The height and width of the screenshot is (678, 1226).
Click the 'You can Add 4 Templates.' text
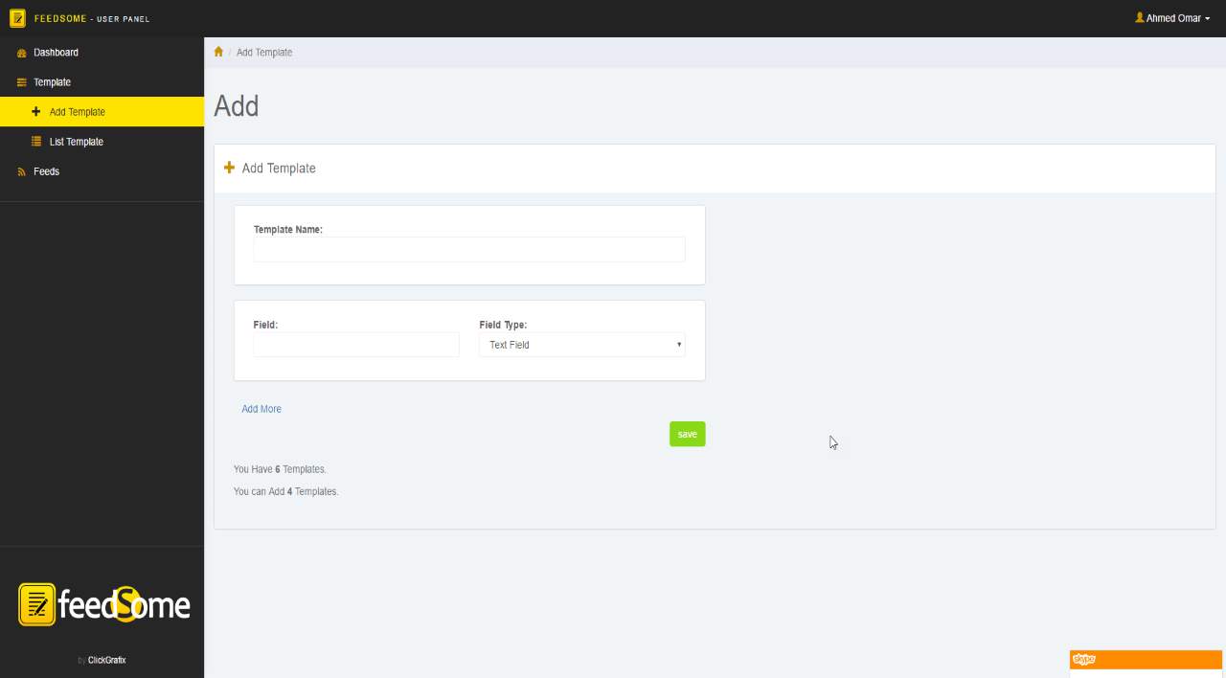(286, 491)
